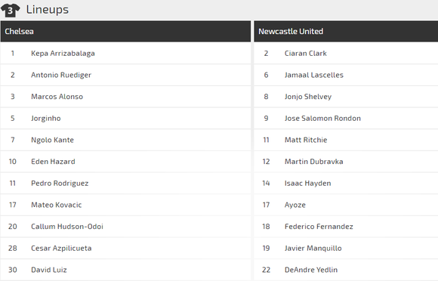The width and height of the screenshot is (438, 281).
Task: Open DeAndre Yedlin player entry
Action: [x=311, y=270]
